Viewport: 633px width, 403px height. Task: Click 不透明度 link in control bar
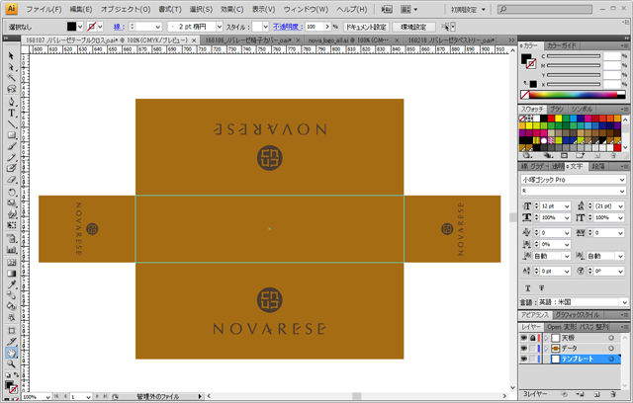288,27
